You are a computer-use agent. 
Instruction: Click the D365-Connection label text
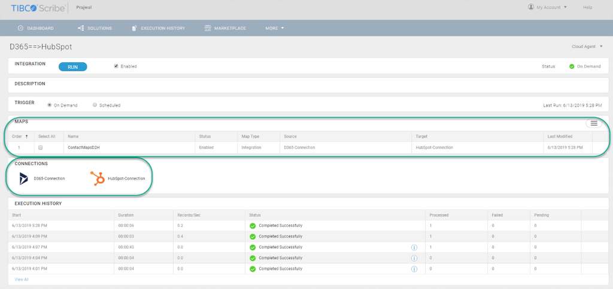[49, 178]
